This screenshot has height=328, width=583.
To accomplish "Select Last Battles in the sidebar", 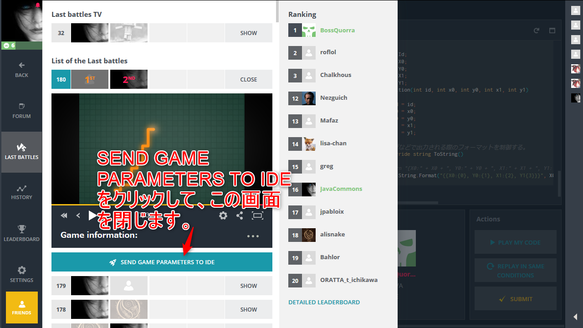I will click(x=21, y=152).
